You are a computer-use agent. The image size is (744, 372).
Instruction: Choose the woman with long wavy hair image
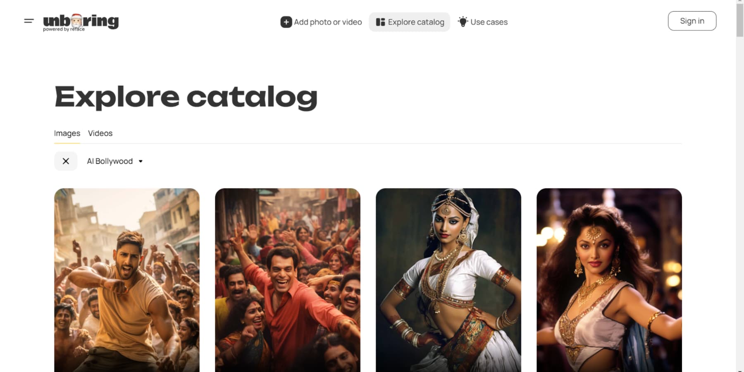click(x=609, y=280)
